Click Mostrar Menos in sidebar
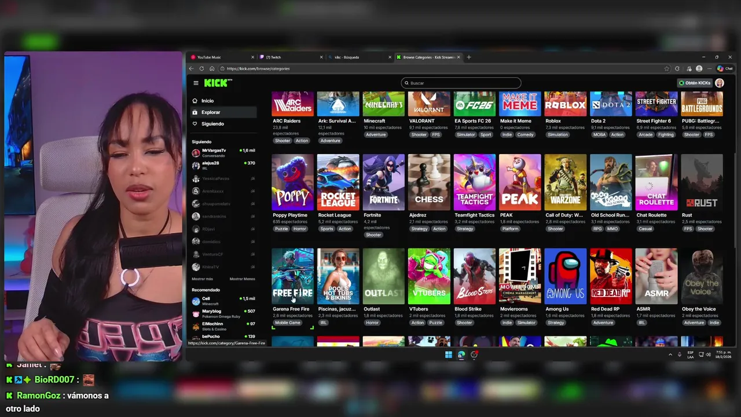Image resolution: width=741 pixels, height=417 pixels. coord(242,279)
